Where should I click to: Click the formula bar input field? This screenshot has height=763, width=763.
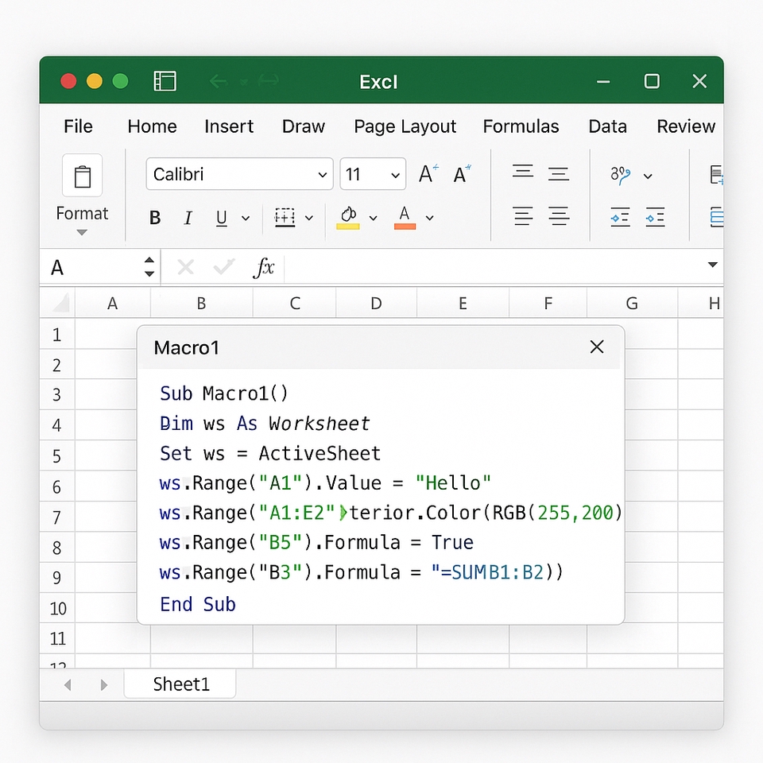coord(493,267)
